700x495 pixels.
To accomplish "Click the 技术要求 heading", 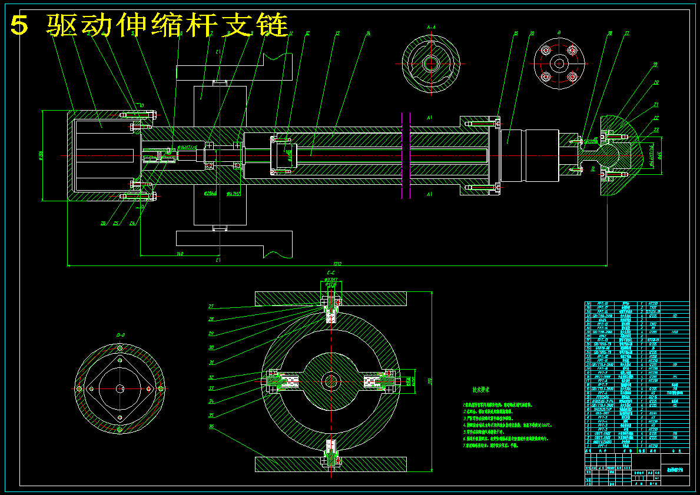I will [481, 390].
